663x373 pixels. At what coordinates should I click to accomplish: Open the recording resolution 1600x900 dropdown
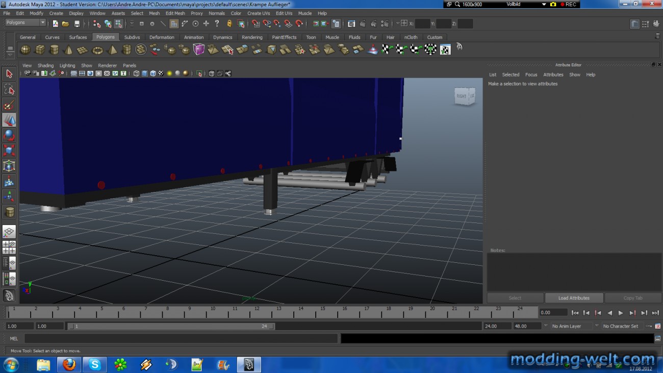472,4
